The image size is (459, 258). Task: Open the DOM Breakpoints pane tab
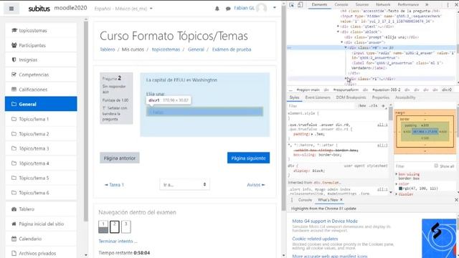[351, 97]
